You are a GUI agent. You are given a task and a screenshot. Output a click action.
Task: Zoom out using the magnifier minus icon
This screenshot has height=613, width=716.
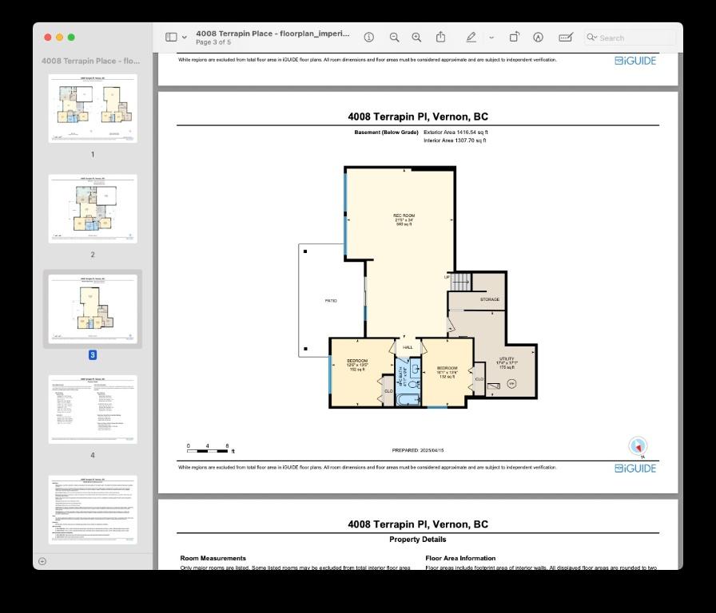click(x=394, y=38)
